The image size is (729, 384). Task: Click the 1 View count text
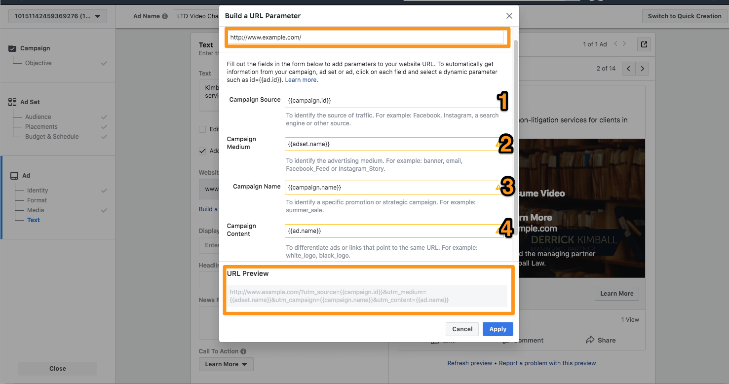tap(630, 320)
